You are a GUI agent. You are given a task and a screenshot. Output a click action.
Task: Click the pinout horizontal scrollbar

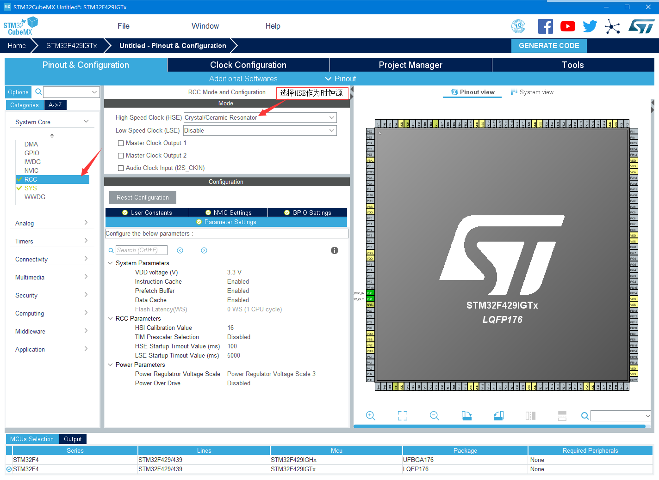[499, 426]
